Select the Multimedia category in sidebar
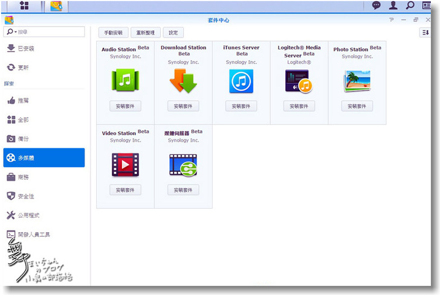The height and width of the screenshot is (295, 440). [x=44, y=158]
